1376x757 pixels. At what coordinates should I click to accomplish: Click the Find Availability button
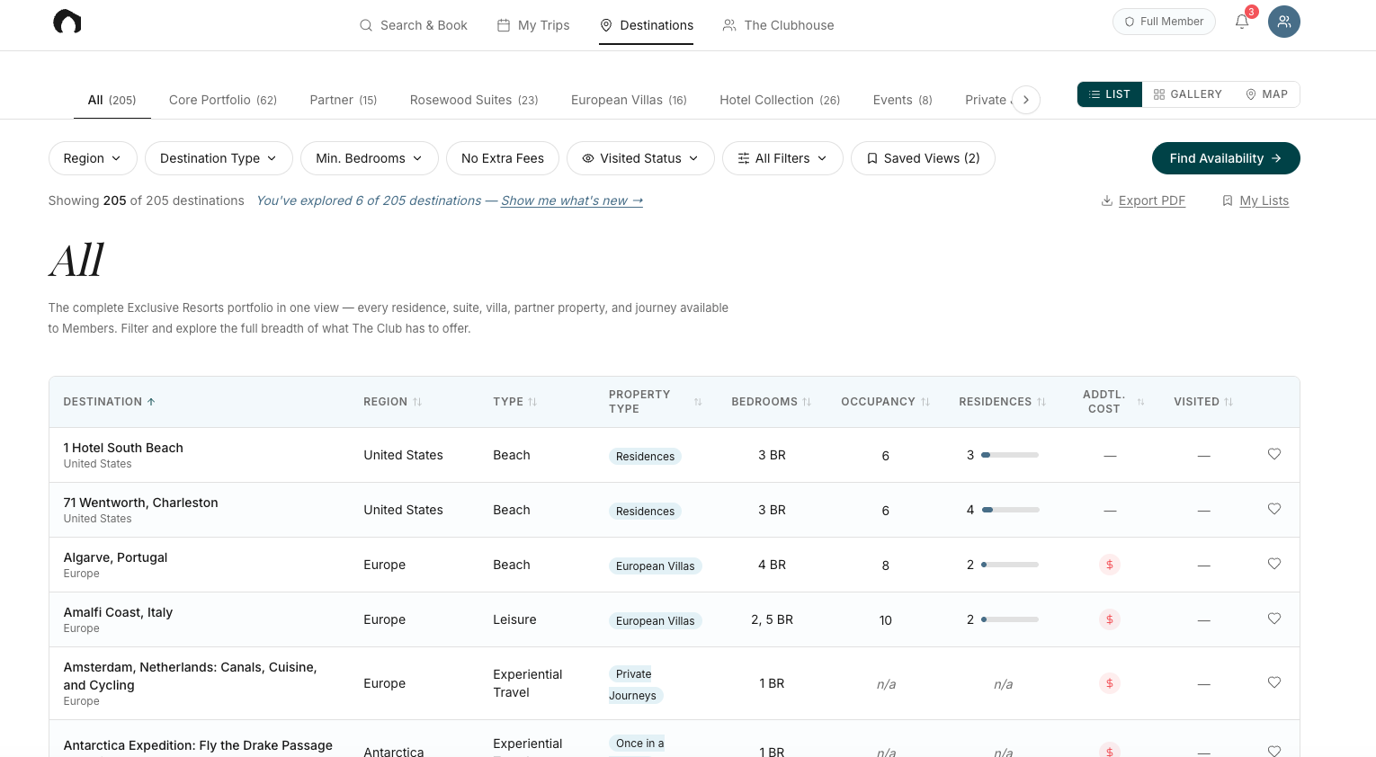(x=1226, y=158)
